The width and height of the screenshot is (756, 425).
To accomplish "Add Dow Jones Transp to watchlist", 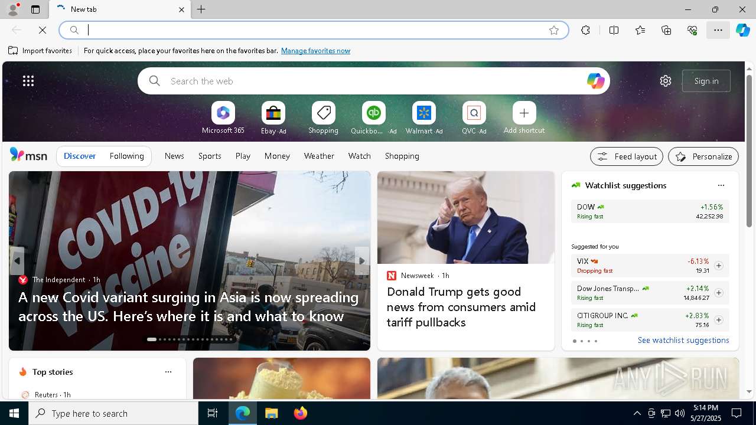I will [x=718, y=293].
